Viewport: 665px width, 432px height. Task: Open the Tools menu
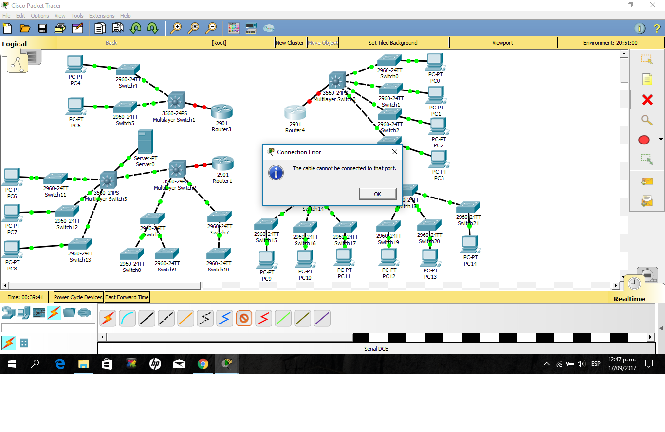pos(77,16)
